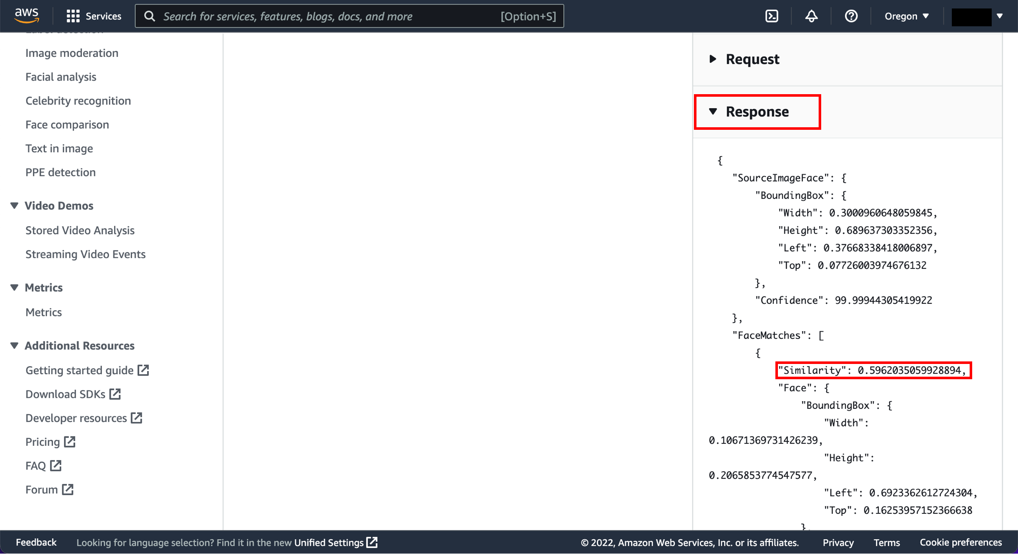Click the Image moderation menu item
The image size is (1018, 554).
click(72, 53)
